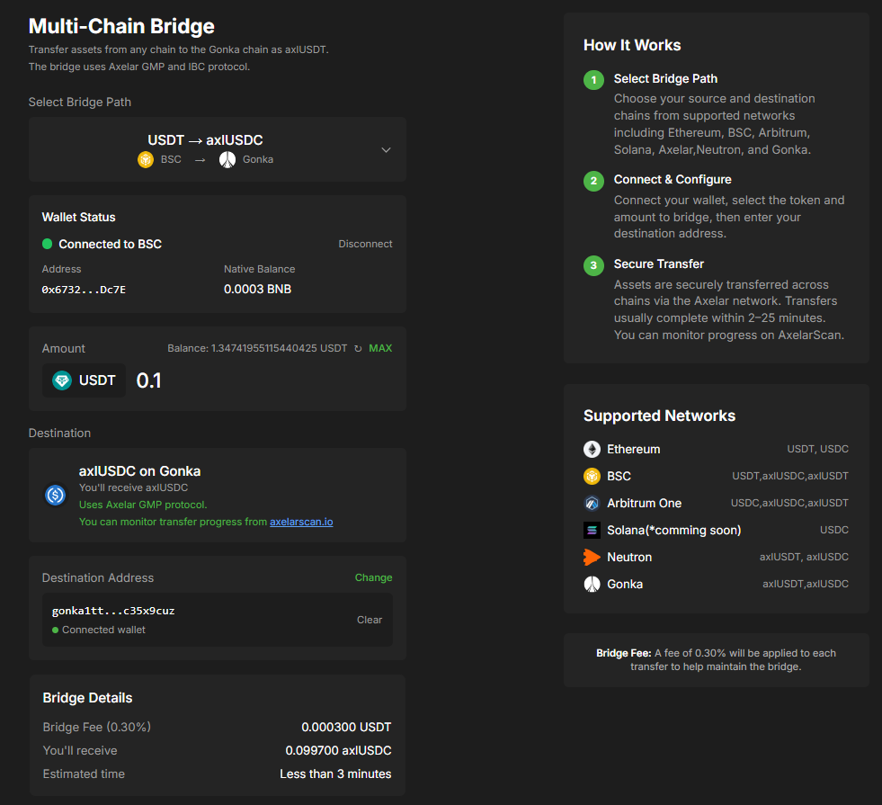This screenshot has height=805, width=882.
Task: Click the green Connected to BSC status dot
Action: click(48, 244)
